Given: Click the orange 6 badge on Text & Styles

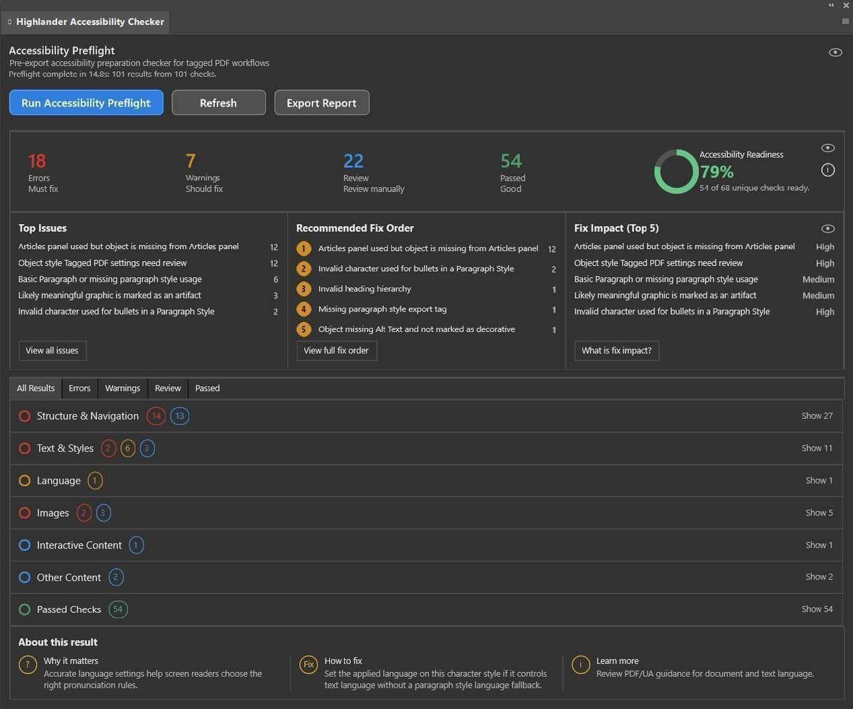Looking at the screenshot, I should pyautogui.click(x=128, y=448).
